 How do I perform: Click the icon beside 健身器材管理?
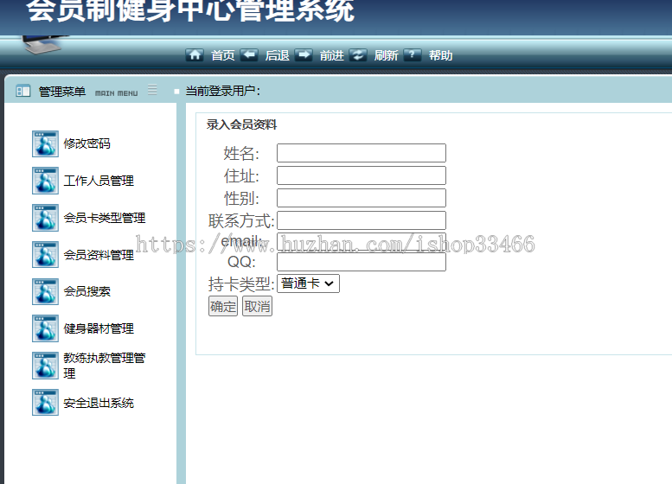point(46,328)
